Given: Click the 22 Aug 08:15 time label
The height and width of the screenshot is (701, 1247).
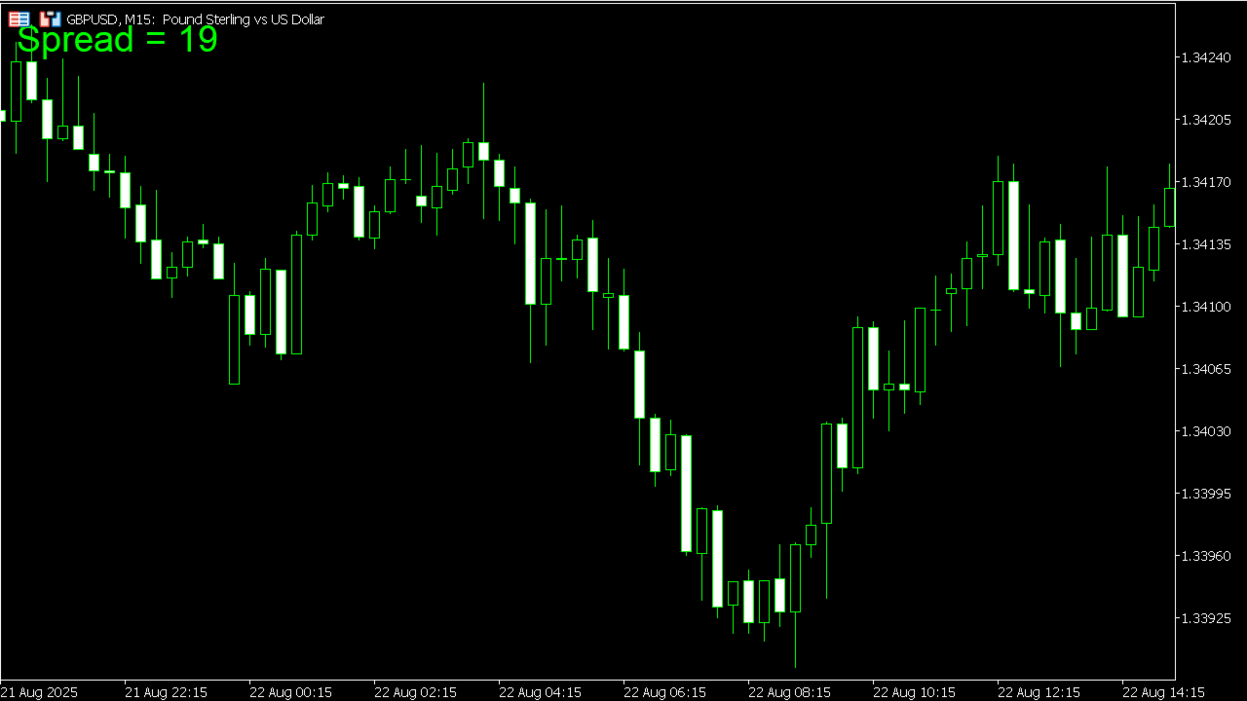Looking at the screenshot, I should click(789, 692).
